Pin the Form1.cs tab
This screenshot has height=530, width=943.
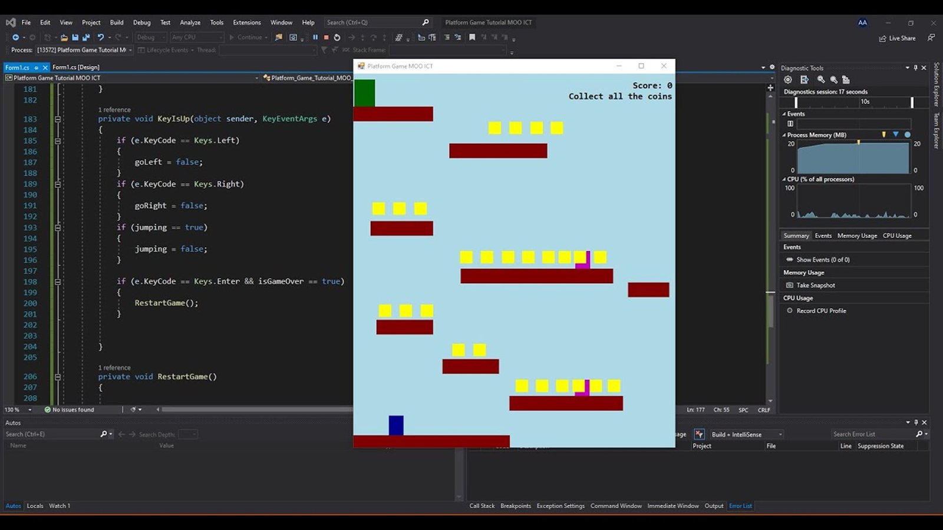36,68
